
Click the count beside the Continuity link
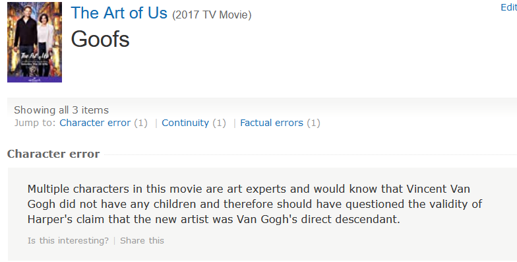(219, 123)
